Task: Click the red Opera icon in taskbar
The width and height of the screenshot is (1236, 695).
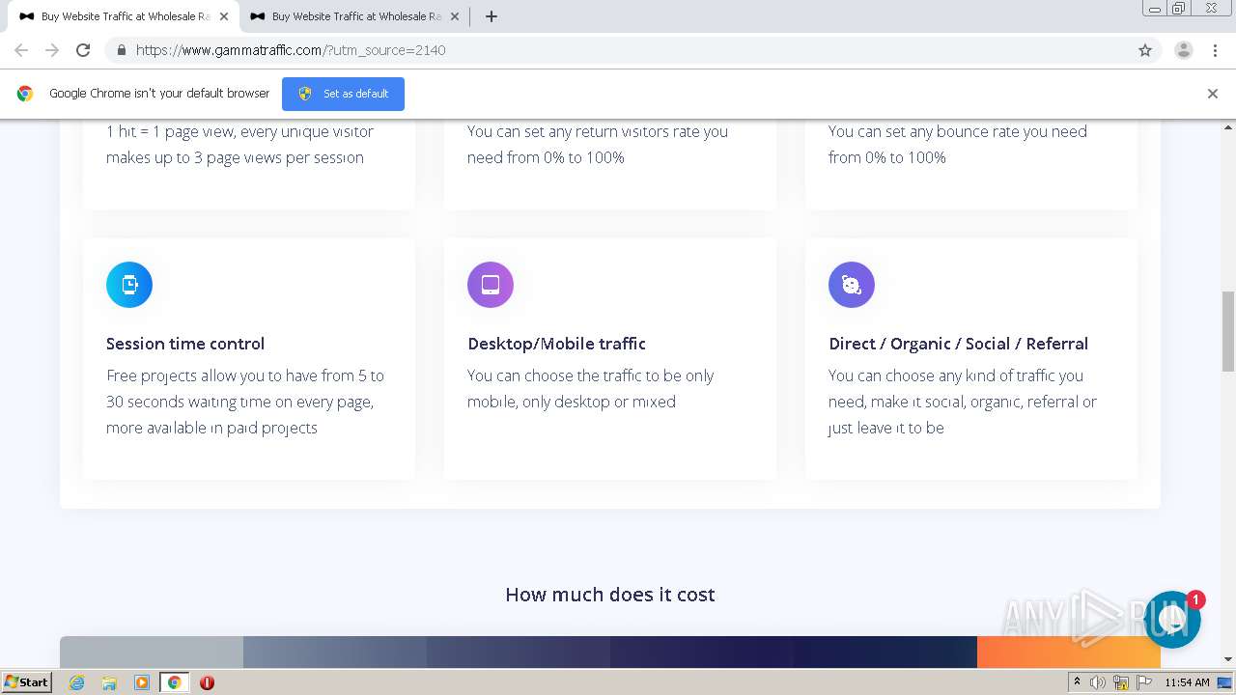Action: pos(207,682)
